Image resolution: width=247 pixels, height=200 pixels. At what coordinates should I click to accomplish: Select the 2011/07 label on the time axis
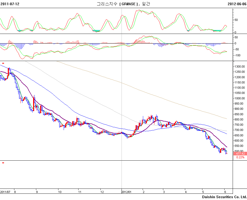point(5,192)
